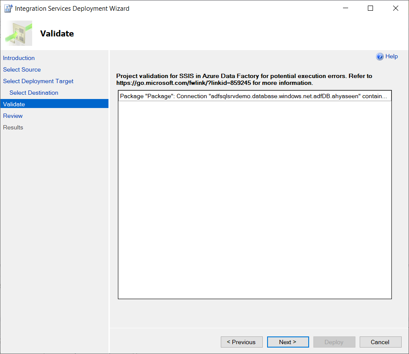Minimize the Deployment Wizard window
This screenshot has height=354, width=409.
[346, 8]
